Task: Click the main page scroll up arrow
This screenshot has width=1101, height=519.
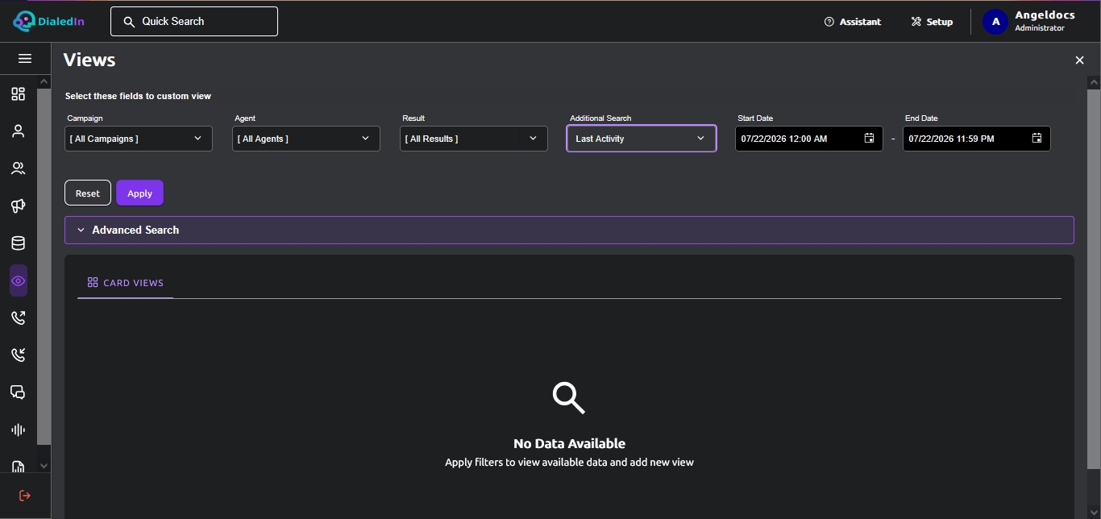Action: pyautogui.click(x=1094, y=82)
